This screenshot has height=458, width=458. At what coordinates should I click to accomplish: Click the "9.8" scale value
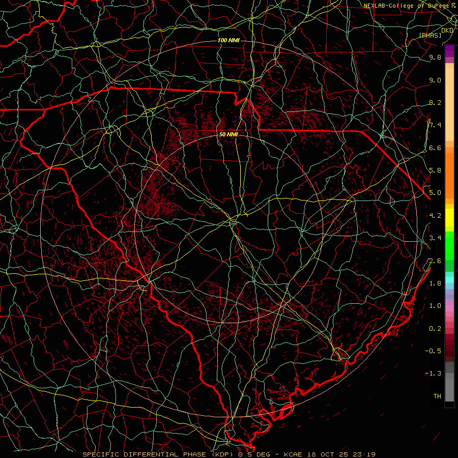click(435, 57)
